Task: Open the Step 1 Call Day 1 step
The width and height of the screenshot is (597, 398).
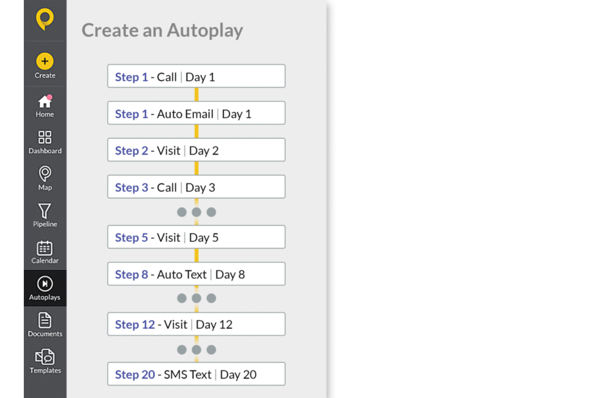Action: click(196, 76)
